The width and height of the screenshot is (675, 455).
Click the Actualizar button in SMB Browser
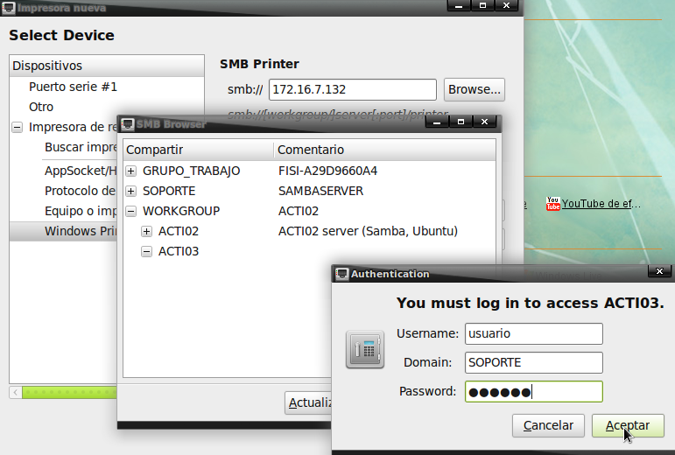point(308,403)
